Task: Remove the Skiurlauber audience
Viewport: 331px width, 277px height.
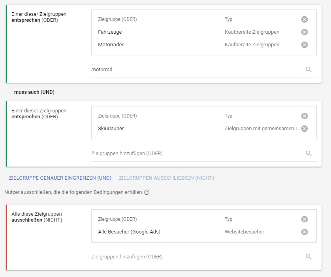Action: click(x=304, y=129)
